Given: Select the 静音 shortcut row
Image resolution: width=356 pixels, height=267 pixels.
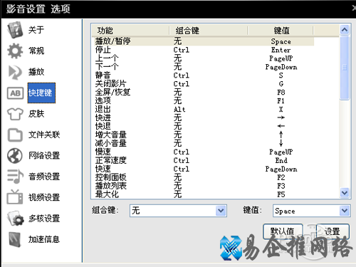Looking at the screenshot, I should [x=204, y=75].
